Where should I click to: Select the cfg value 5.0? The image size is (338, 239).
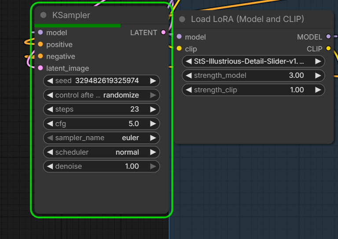click(134, 123)
